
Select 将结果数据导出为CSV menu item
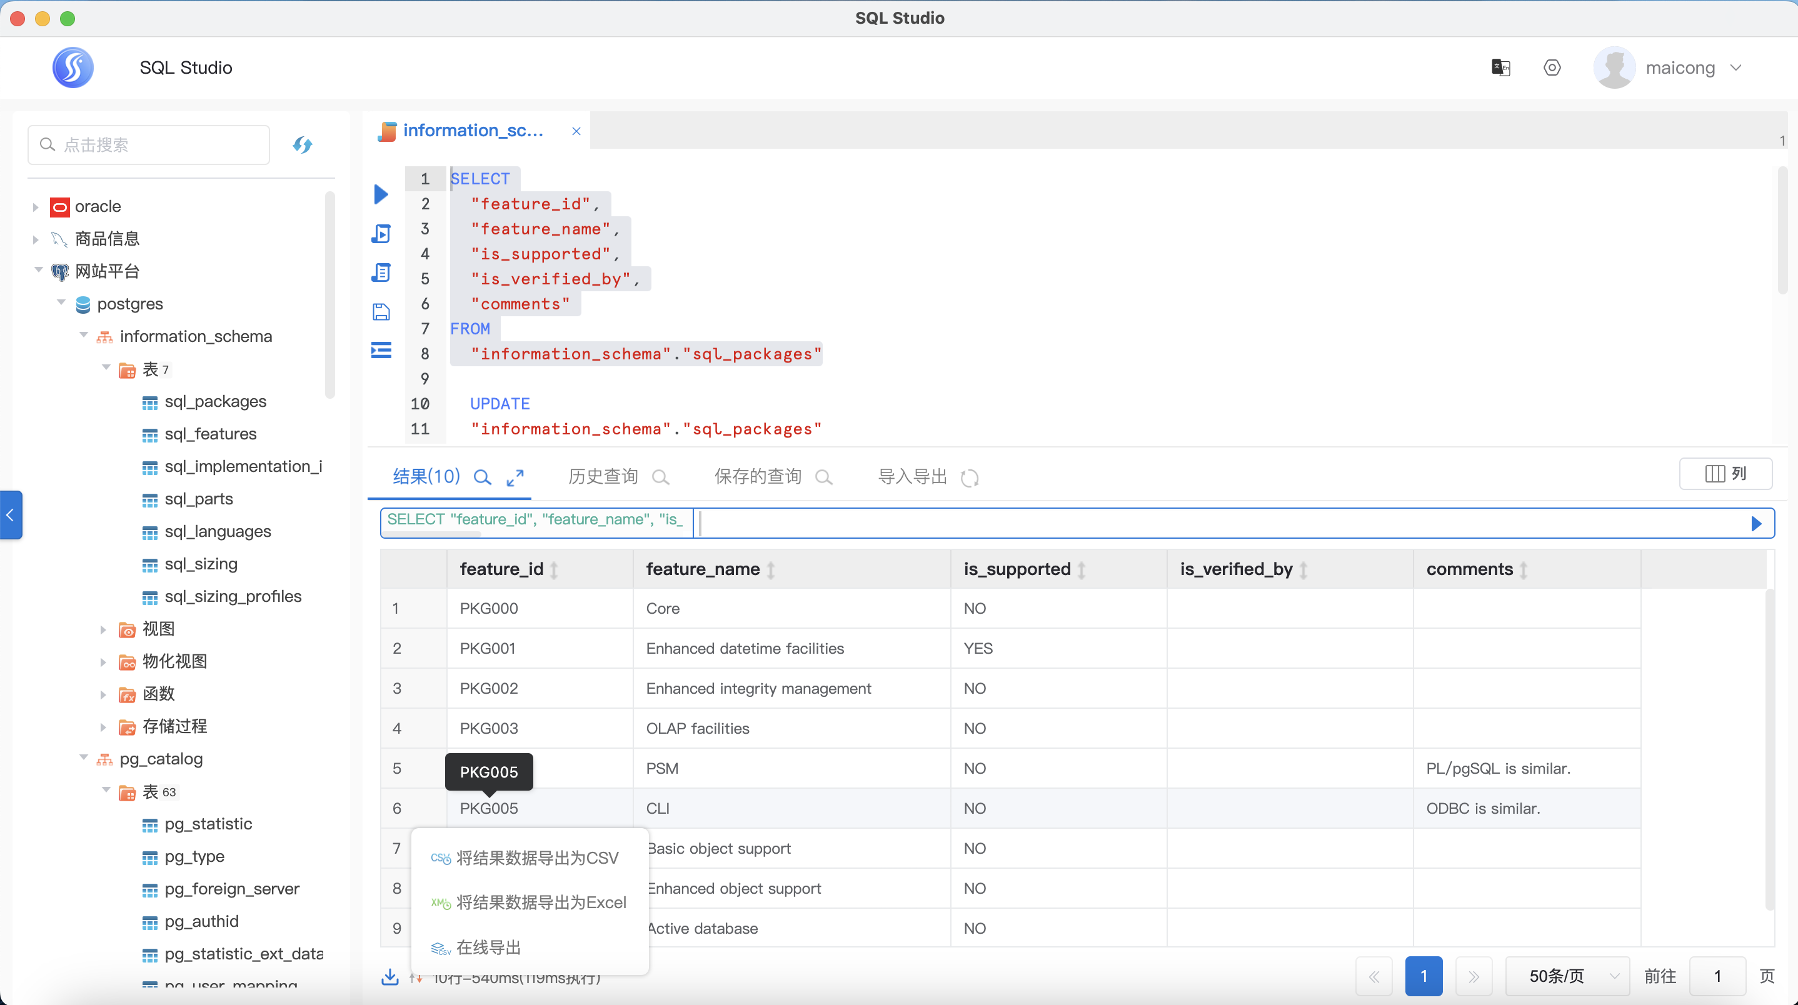pos(530,857)
